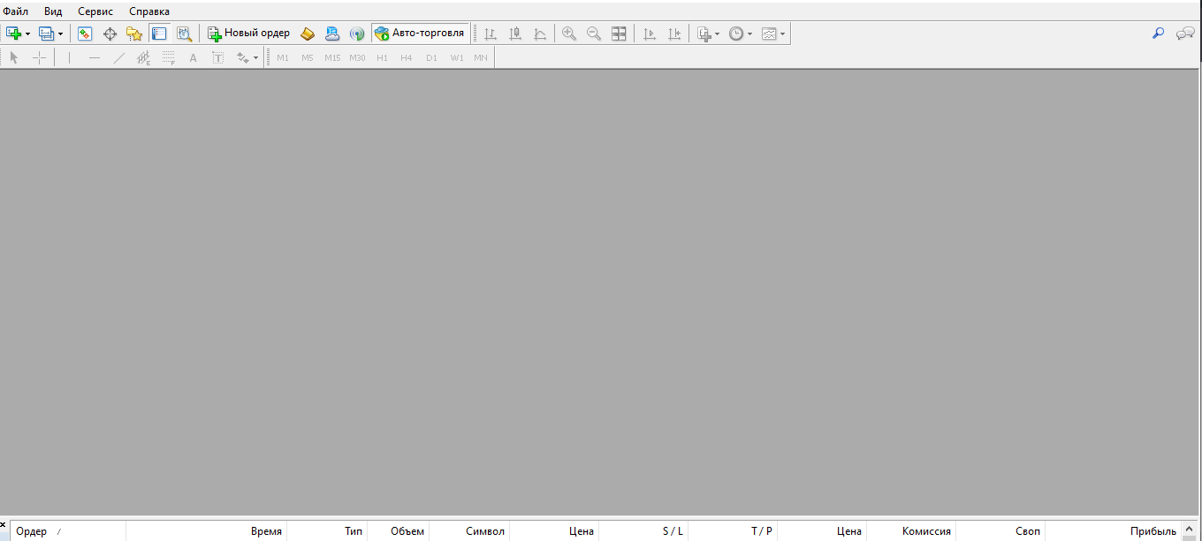This screenshot has height=541, width=1202.
Task: Toggle chart auto scroll
Action: click(650, 34)
